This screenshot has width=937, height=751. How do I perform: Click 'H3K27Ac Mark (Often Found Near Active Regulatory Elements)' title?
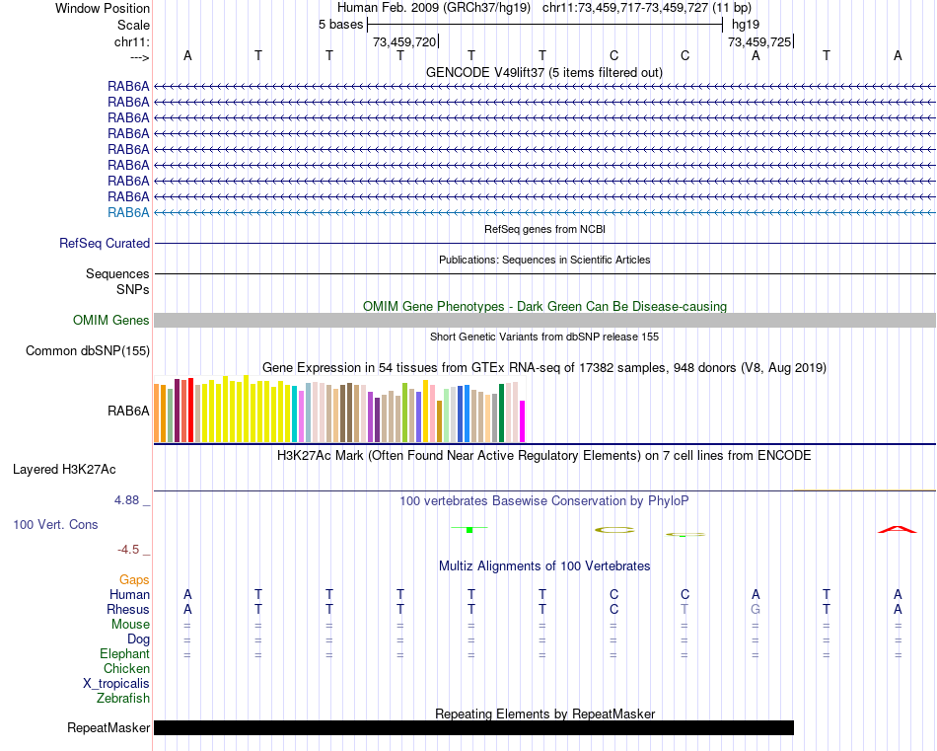coord(460,456)
